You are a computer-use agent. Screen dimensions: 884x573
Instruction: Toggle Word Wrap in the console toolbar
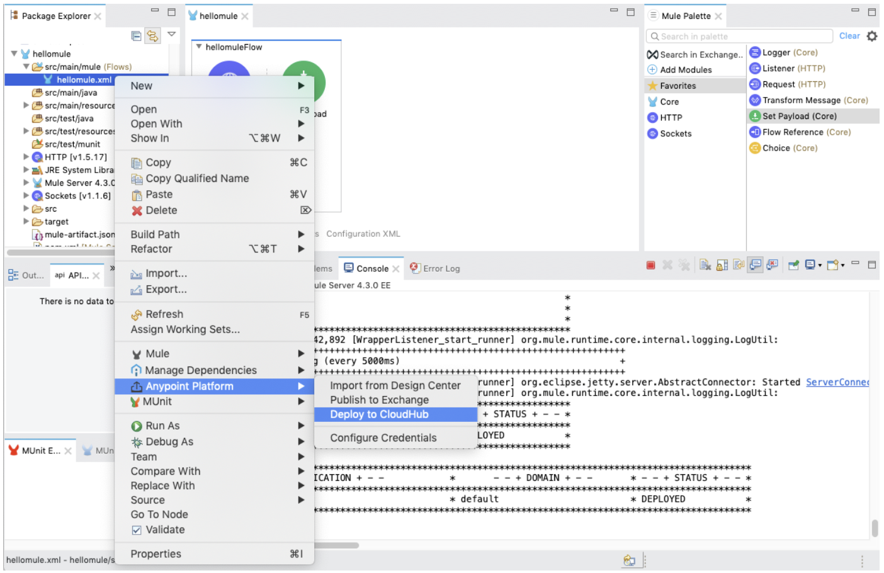click(x=739, y=264)
